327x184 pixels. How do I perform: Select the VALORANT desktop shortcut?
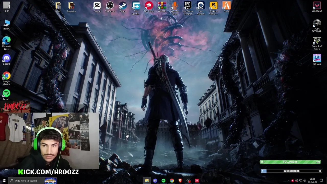(317, 7)
